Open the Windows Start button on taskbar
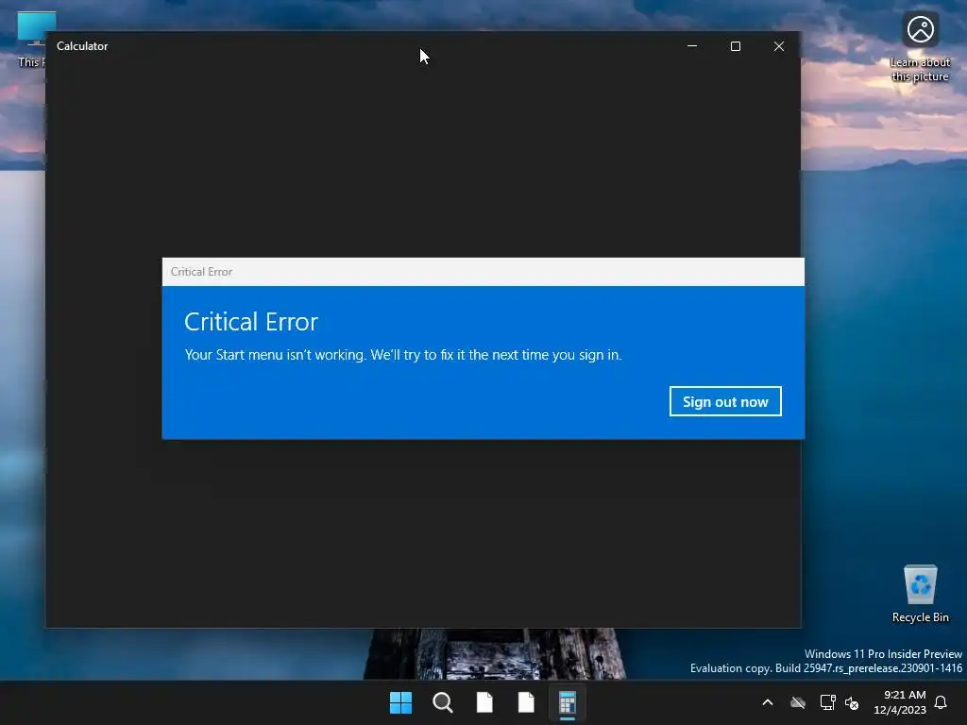This screenshot has height=725, width=967. [x=400, y=702]
